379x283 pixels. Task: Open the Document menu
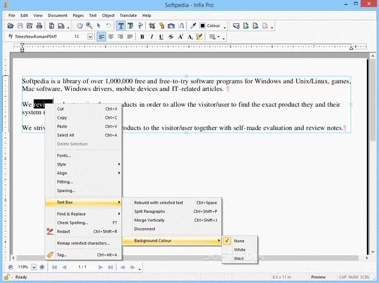click(x=57, y=15)
